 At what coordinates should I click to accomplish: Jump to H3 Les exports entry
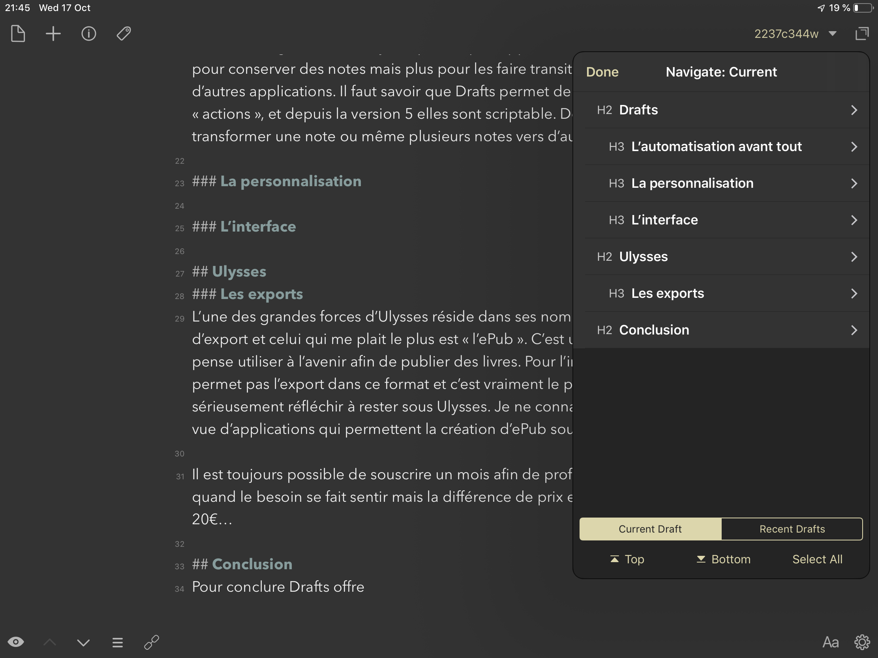pos(667,293)
